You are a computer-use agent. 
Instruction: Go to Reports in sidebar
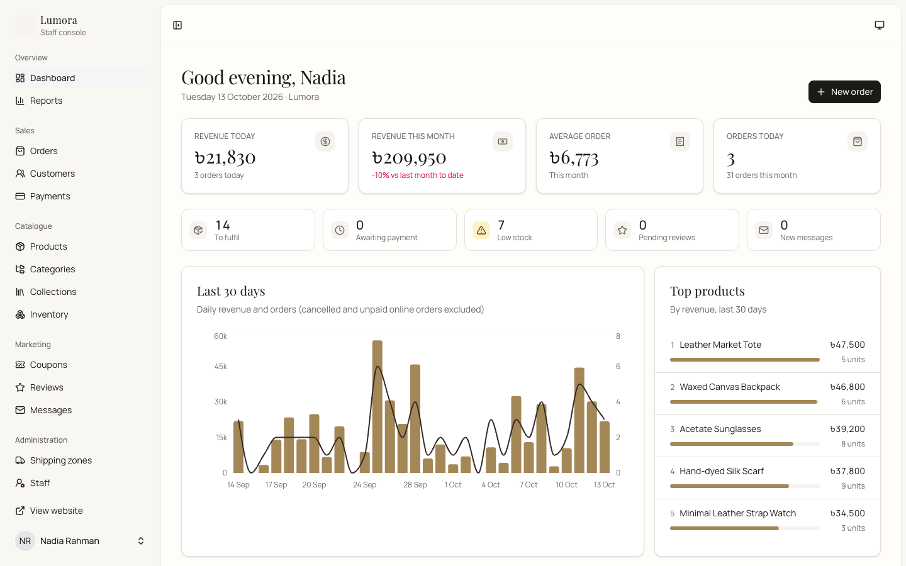point(81,101)
